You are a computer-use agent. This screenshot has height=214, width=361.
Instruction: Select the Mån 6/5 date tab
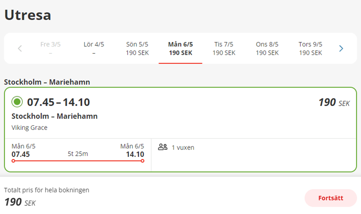point(180,48)
